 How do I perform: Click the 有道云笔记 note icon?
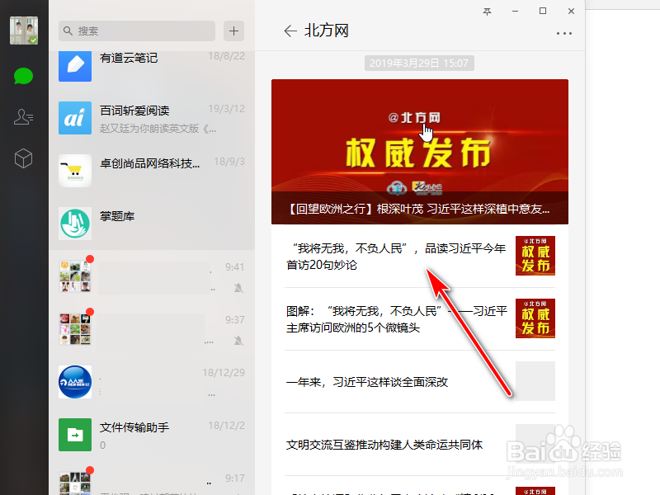click(74, 66)
